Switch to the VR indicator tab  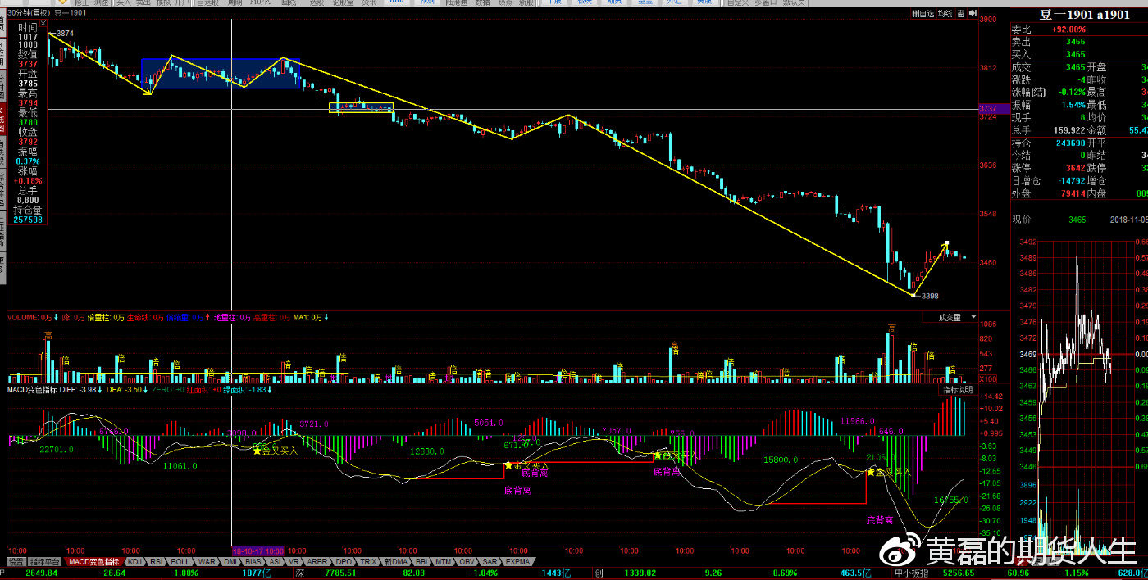(295, 562)
